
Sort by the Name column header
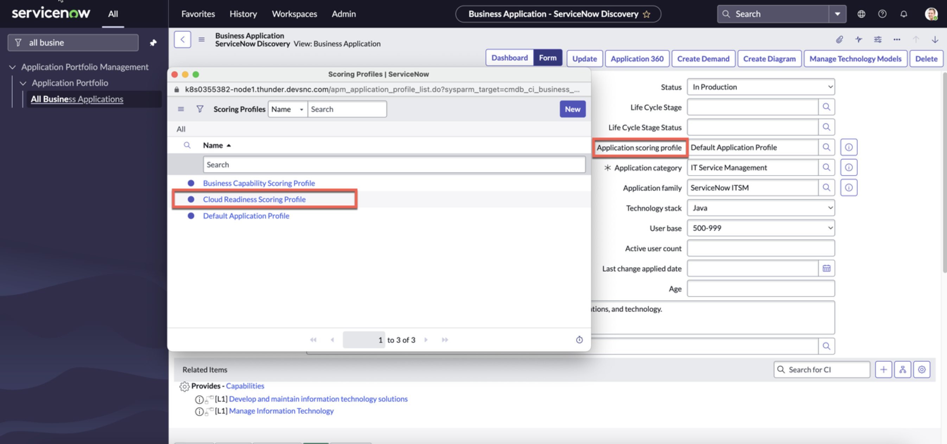[213, 145]
